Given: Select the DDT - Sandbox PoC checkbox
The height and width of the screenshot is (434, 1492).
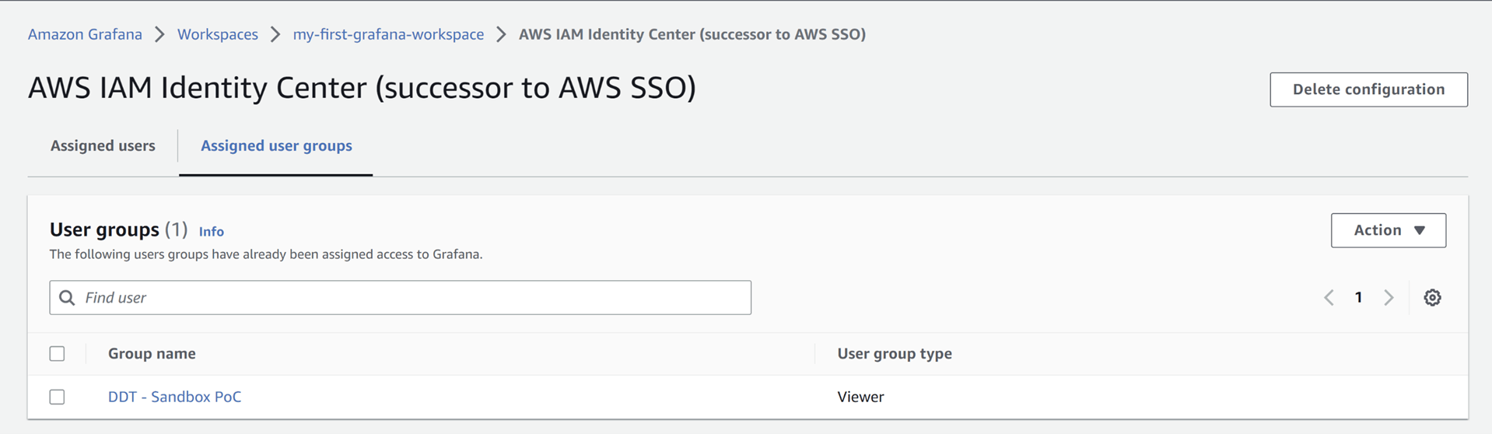Looking at the screenshot, I should coord(58,397).
